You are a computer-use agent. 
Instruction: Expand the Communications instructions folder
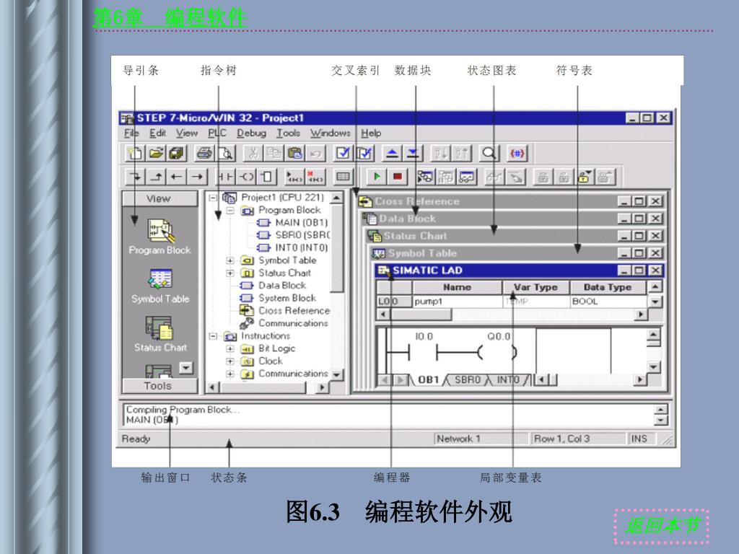click(230, 374)
